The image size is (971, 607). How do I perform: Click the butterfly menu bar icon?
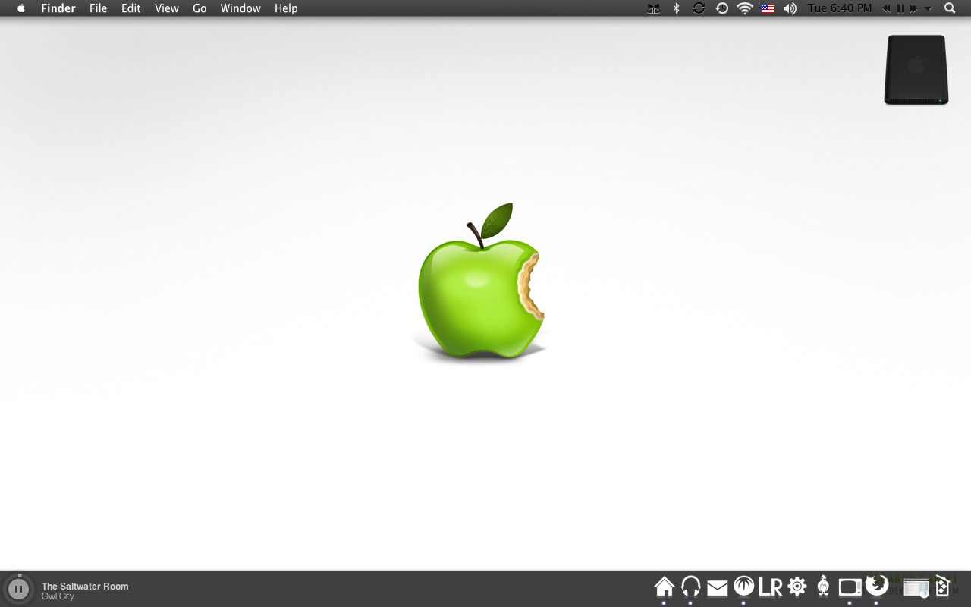[653, 8]
